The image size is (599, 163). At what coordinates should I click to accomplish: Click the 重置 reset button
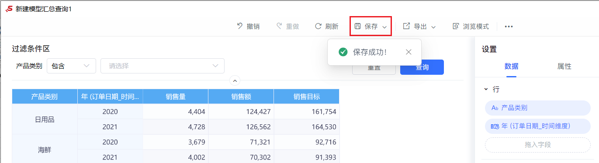374,67
